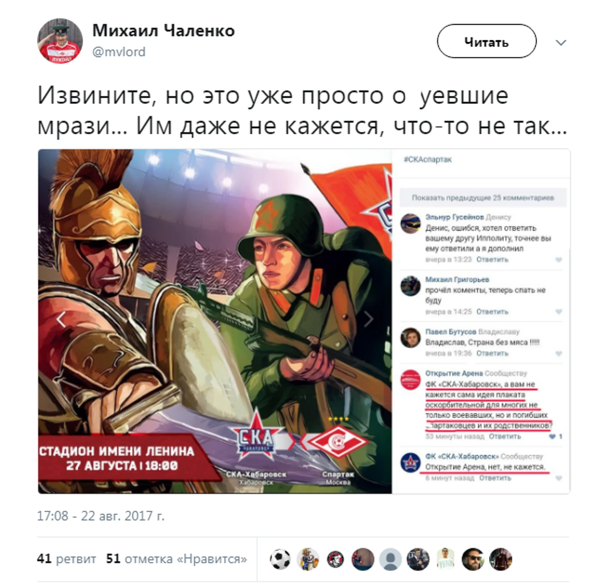Screen dimensions: 605x584
Task: Like Михаил Григорьев's comment heart
Action: pos(559,311)
